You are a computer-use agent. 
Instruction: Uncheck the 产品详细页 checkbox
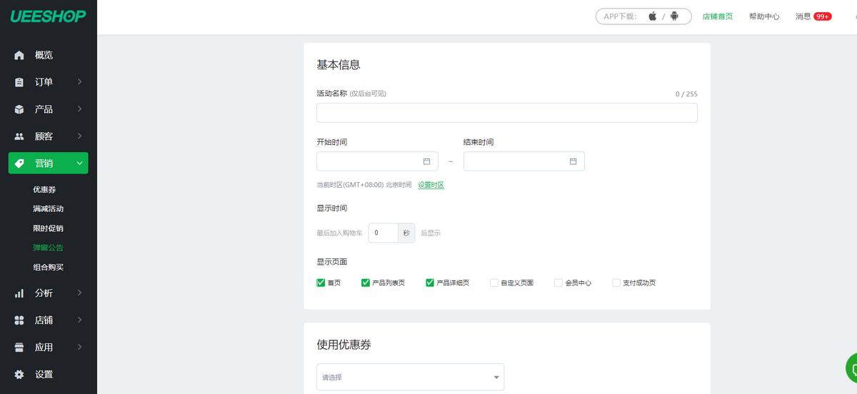point(430,283)
